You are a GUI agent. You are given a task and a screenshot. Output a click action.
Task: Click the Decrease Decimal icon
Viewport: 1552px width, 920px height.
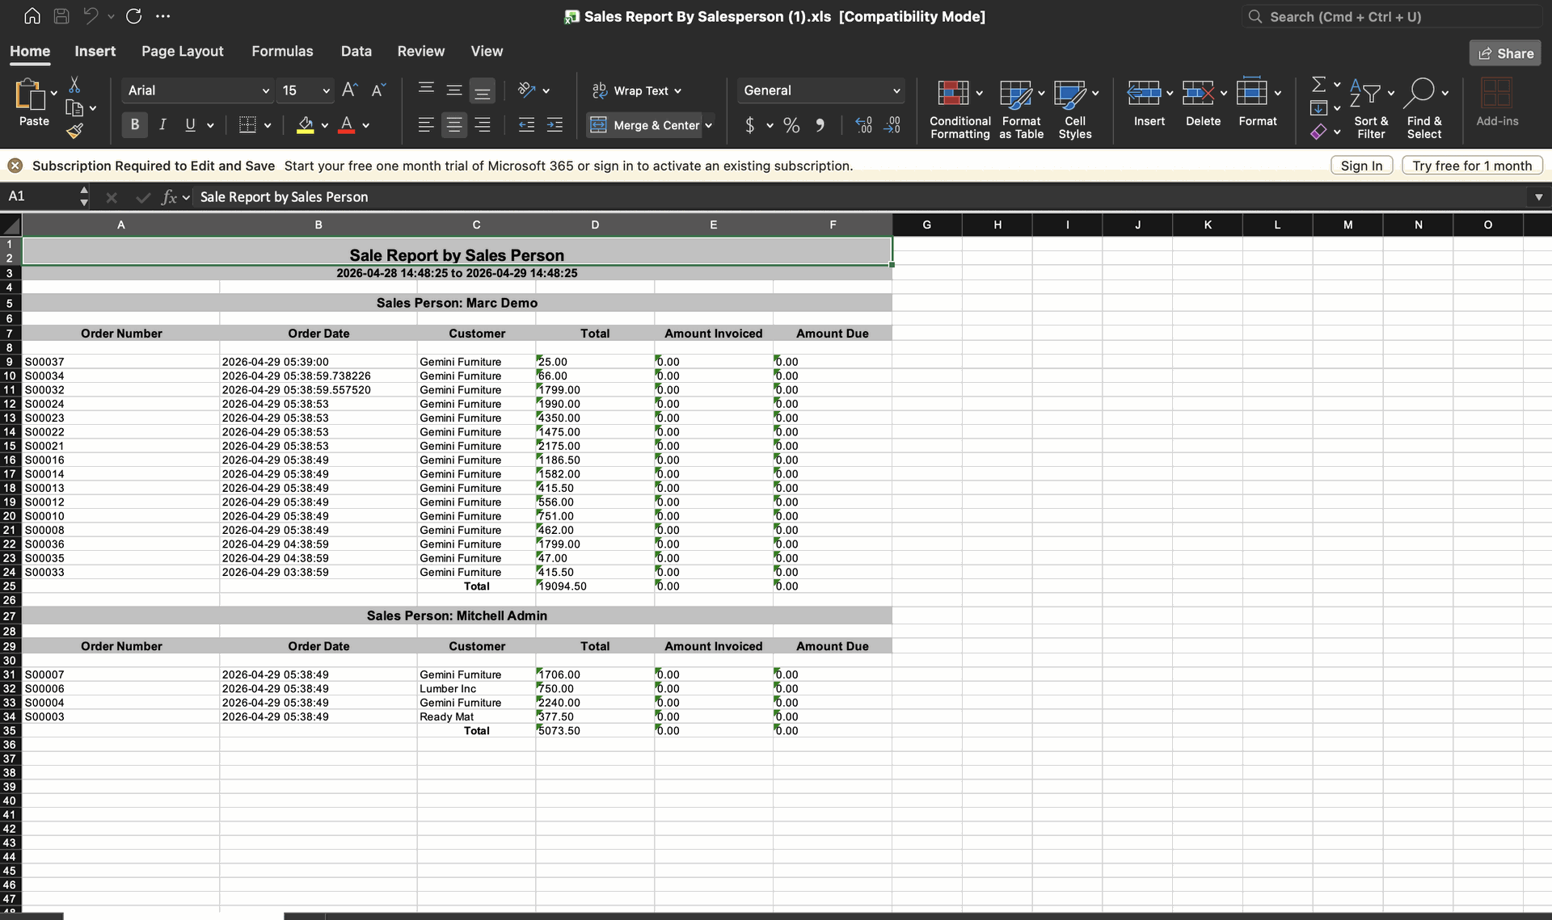[x=892, y=125]
